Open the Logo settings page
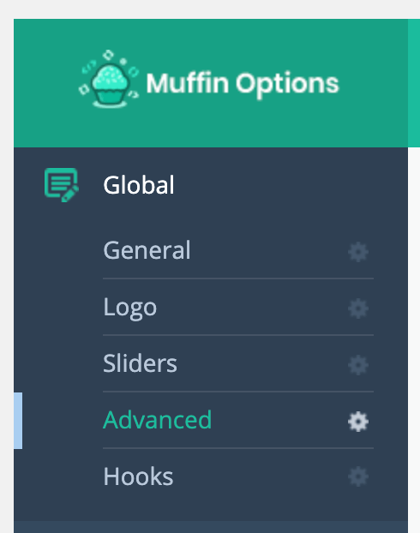420x533 pixels. (x=130, y=308)
